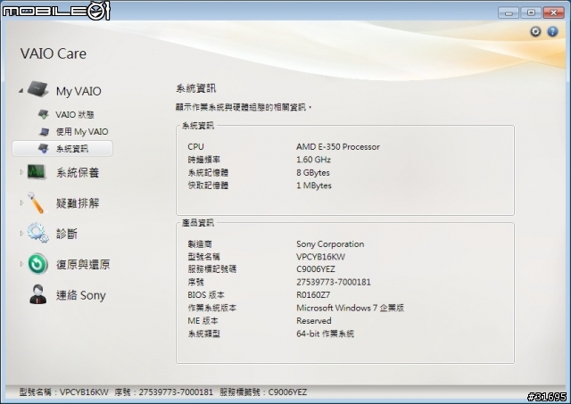Click serial 27539773-7000181 in 產品資訊
The width and height of the screenshot is (571, 404).
[334, 282]
